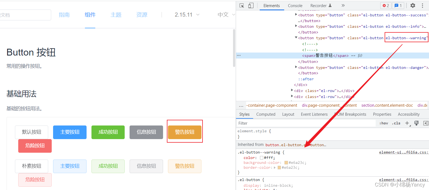
Task: Open the DOM Breakpoints pane tab
Action: 350,114
